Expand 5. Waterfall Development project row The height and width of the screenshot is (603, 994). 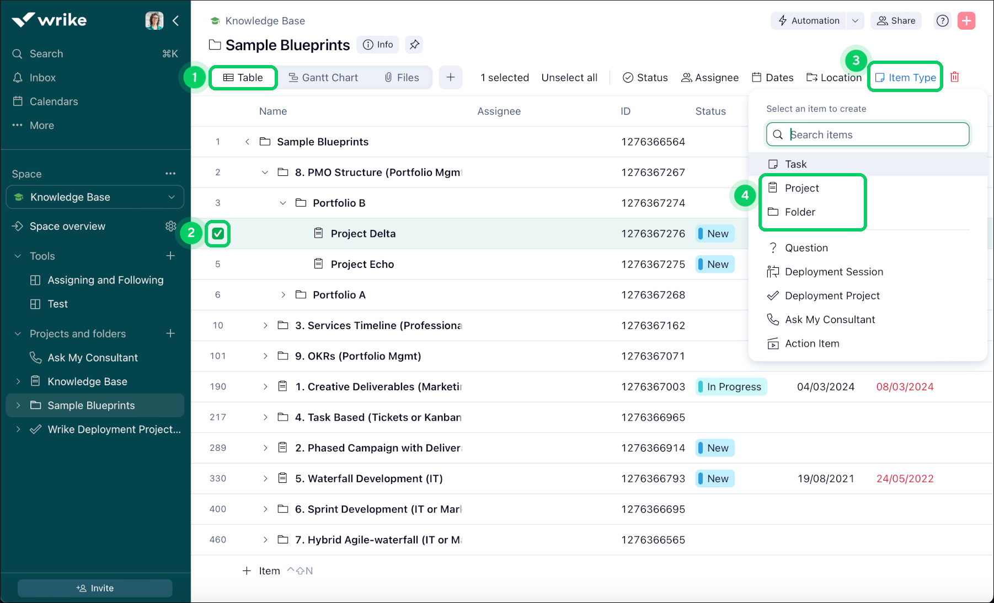(265, 478)
